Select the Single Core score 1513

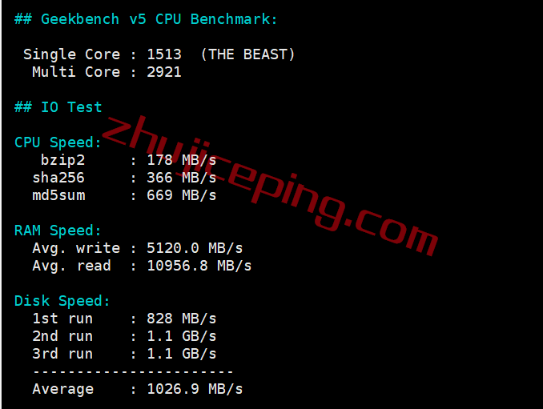164,54
